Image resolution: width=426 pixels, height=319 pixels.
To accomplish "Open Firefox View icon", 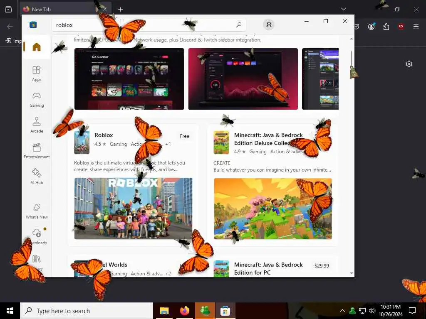I will coord(8,9).
